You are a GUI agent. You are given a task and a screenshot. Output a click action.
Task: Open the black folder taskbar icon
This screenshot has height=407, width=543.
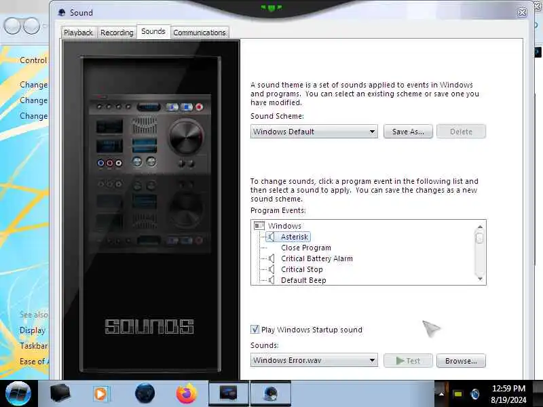60,393
